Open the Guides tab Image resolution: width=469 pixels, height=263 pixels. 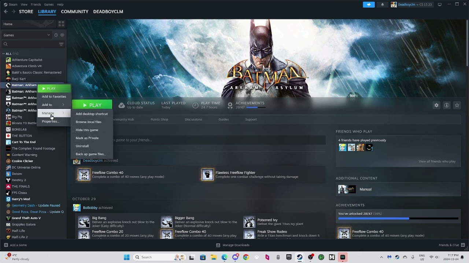point(224,119)
